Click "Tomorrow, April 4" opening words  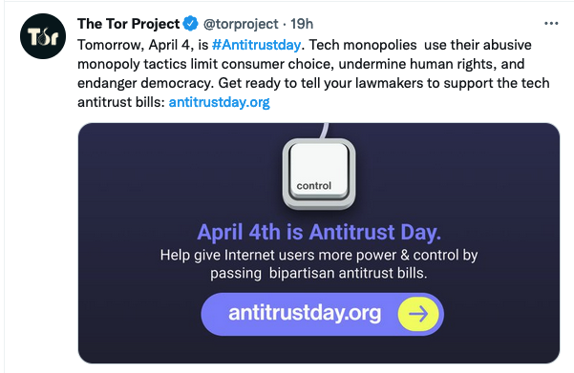136,45
